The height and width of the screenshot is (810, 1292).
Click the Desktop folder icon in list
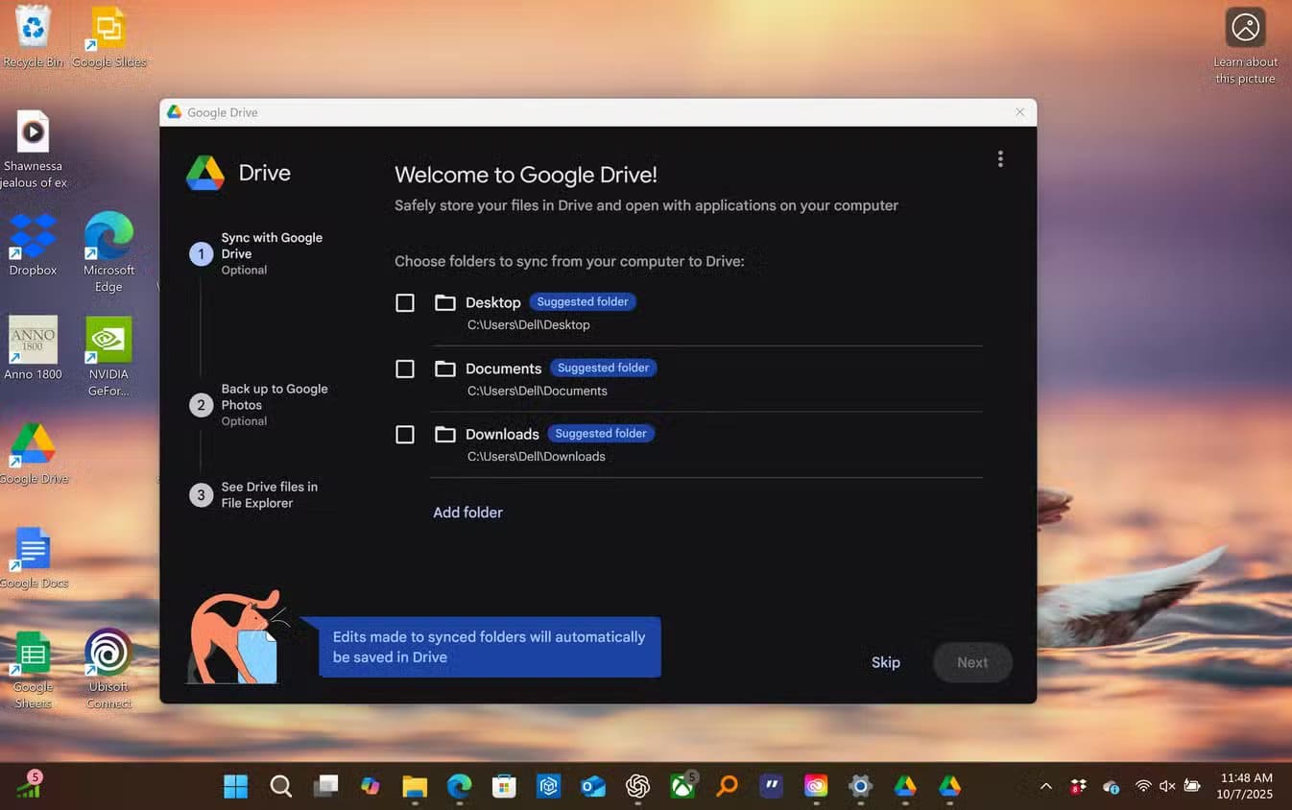pos(444,303)
